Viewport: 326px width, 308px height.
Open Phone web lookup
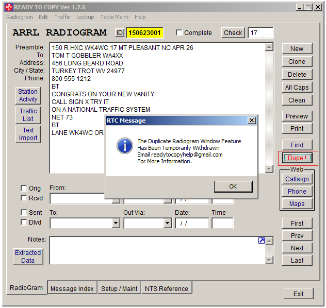[297, 192]
